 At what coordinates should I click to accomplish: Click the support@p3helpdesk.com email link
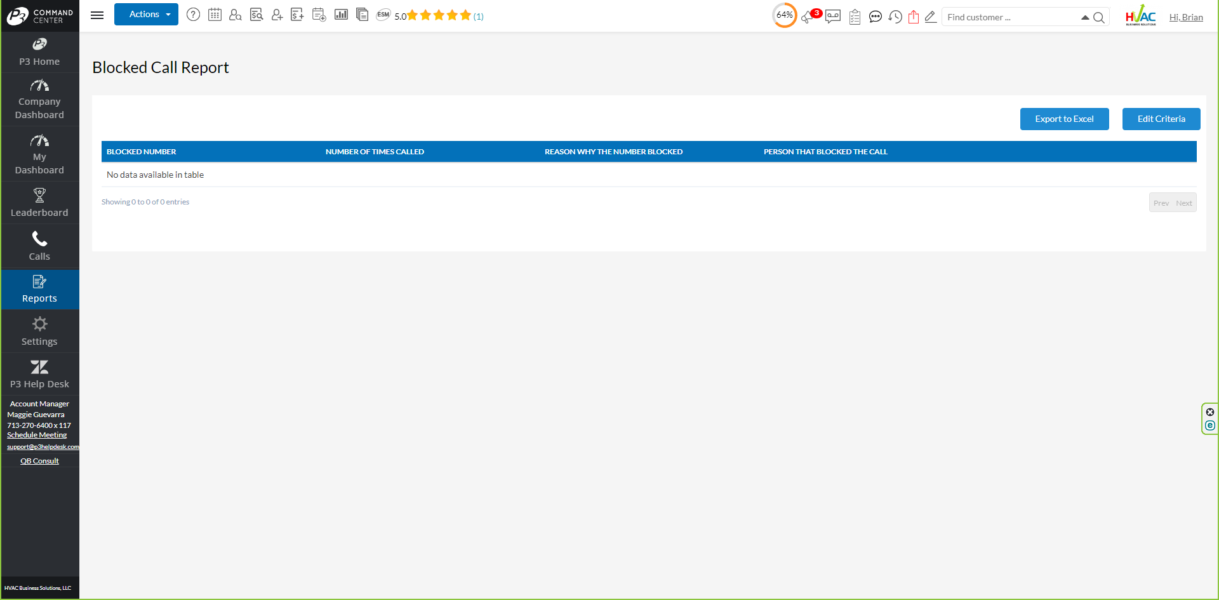point(43,447)
